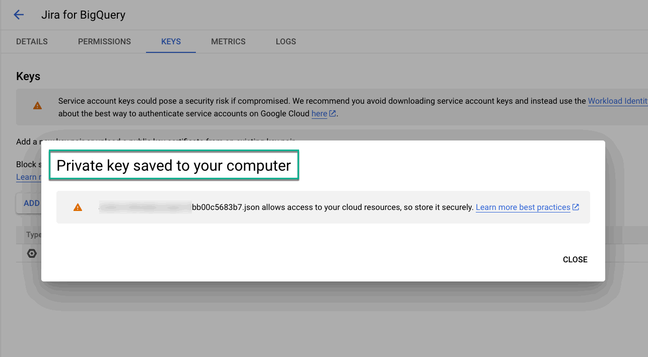Image resolution: width=648 pixels, height=357 pixels.
Task: Open the LOGS tab
Action: coord(285,41)
